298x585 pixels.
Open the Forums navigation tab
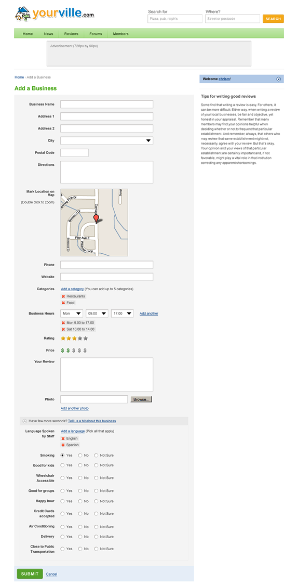coord(96,34)
